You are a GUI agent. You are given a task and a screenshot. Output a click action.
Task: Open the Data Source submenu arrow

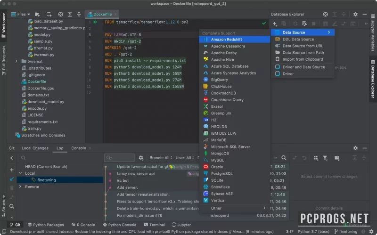tap(329, 32)
